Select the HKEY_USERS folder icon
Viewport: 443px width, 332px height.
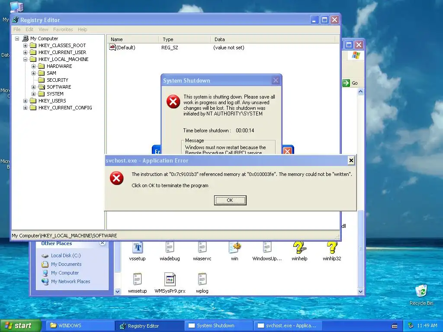pos(33,100)
